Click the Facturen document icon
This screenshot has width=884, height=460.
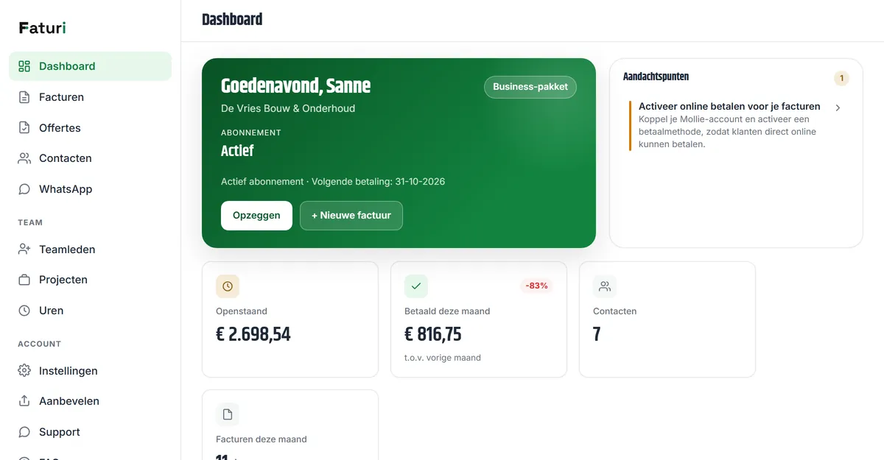point(24,97)
